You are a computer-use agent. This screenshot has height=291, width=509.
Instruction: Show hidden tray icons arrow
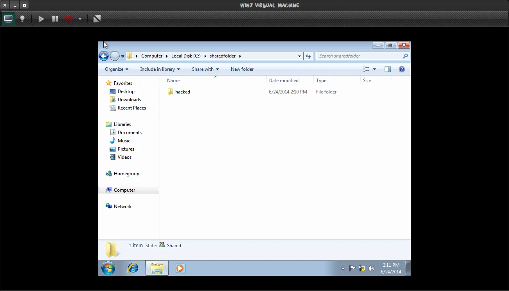point(343,268)
